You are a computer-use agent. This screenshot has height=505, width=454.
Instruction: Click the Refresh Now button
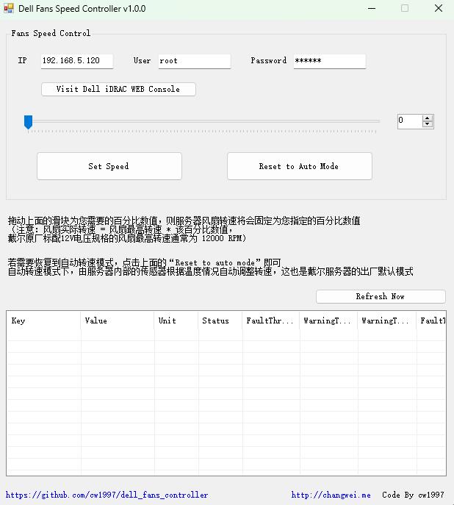(381, 296)
